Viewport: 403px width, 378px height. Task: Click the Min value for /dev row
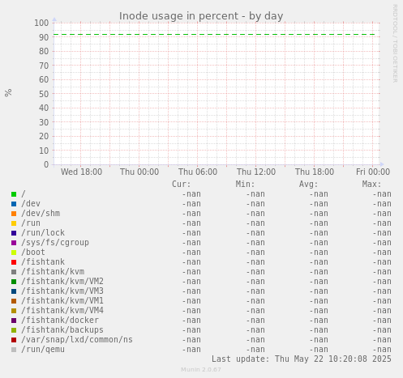(255, 204)
